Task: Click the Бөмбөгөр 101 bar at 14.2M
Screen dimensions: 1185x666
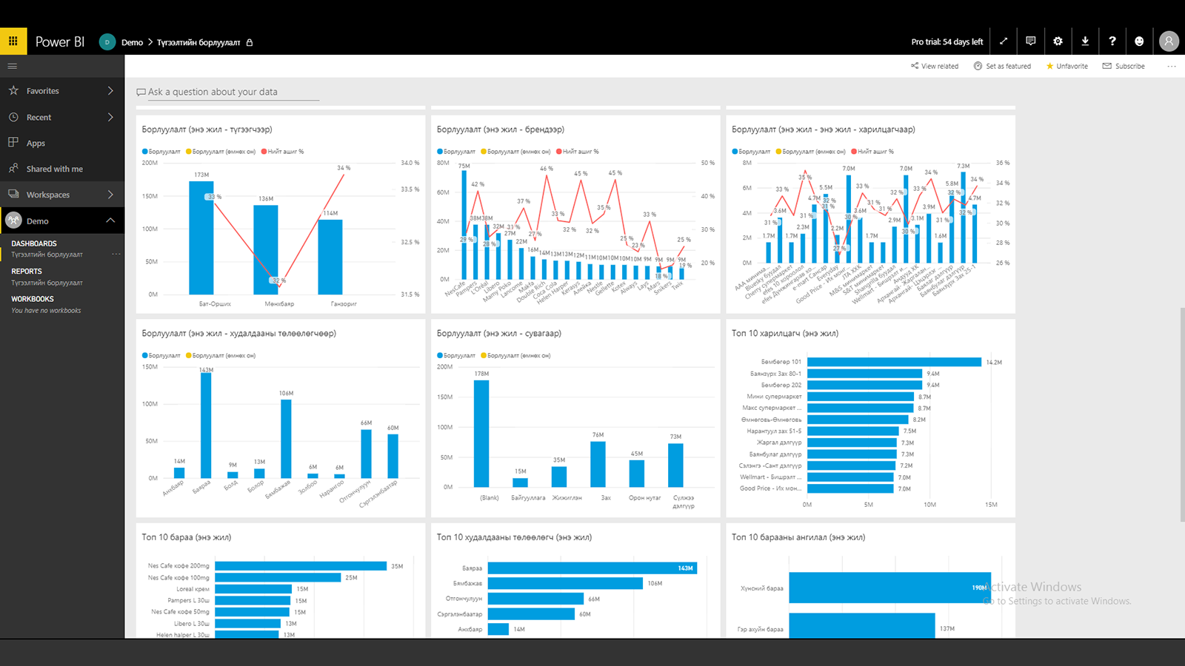Action: [894, 362]
